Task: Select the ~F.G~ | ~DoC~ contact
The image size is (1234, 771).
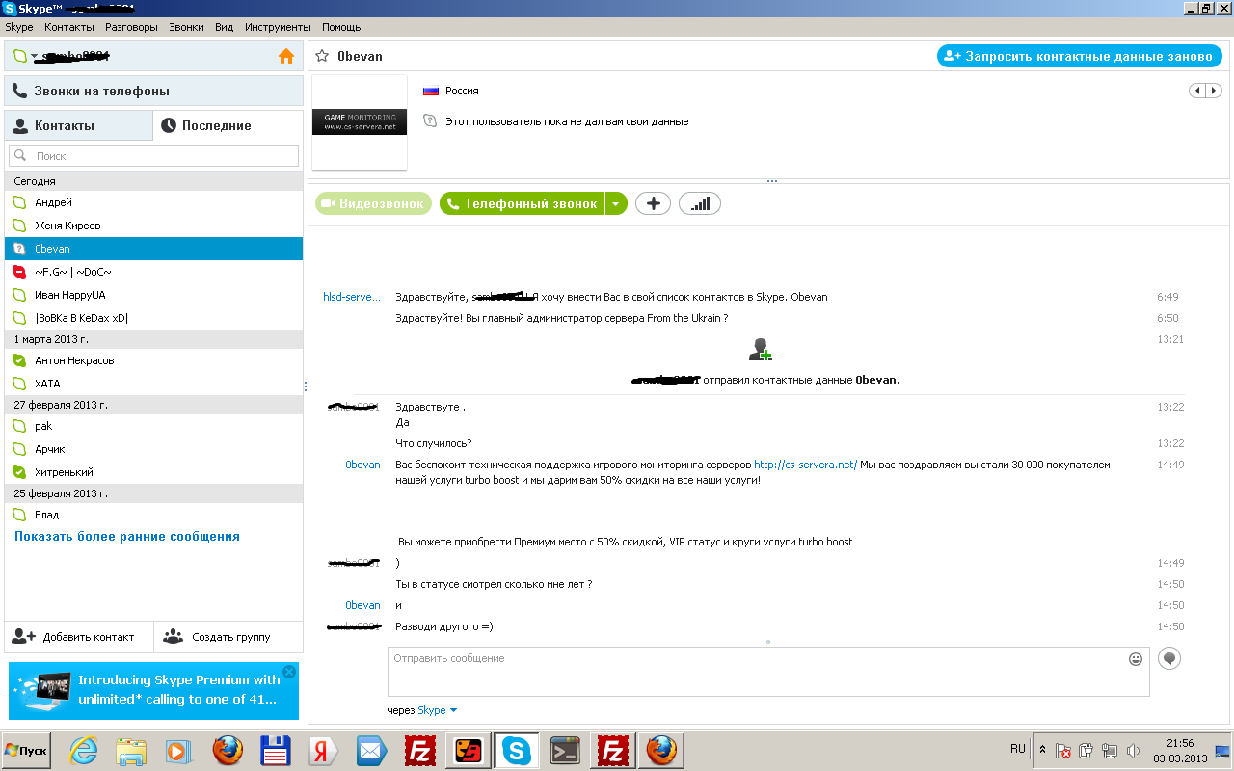Action: point(153,272)
